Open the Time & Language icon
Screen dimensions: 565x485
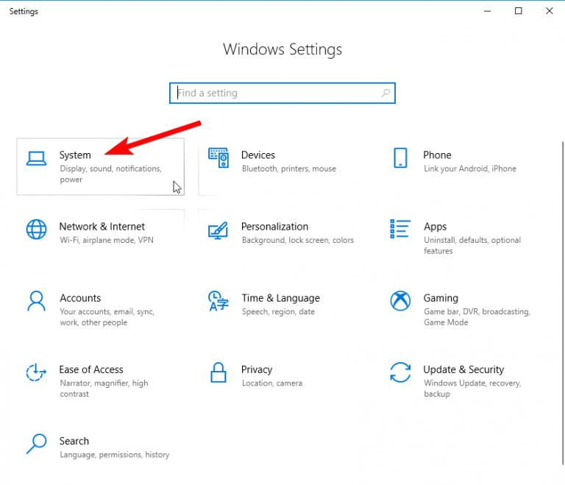(x=218, y=301)
